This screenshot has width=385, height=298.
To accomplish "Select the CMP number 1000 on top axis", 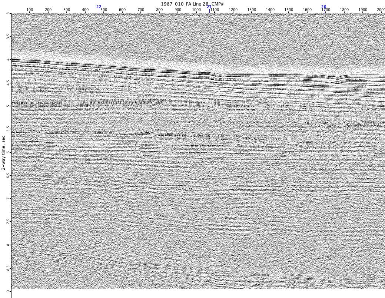I will coord(196,10).
